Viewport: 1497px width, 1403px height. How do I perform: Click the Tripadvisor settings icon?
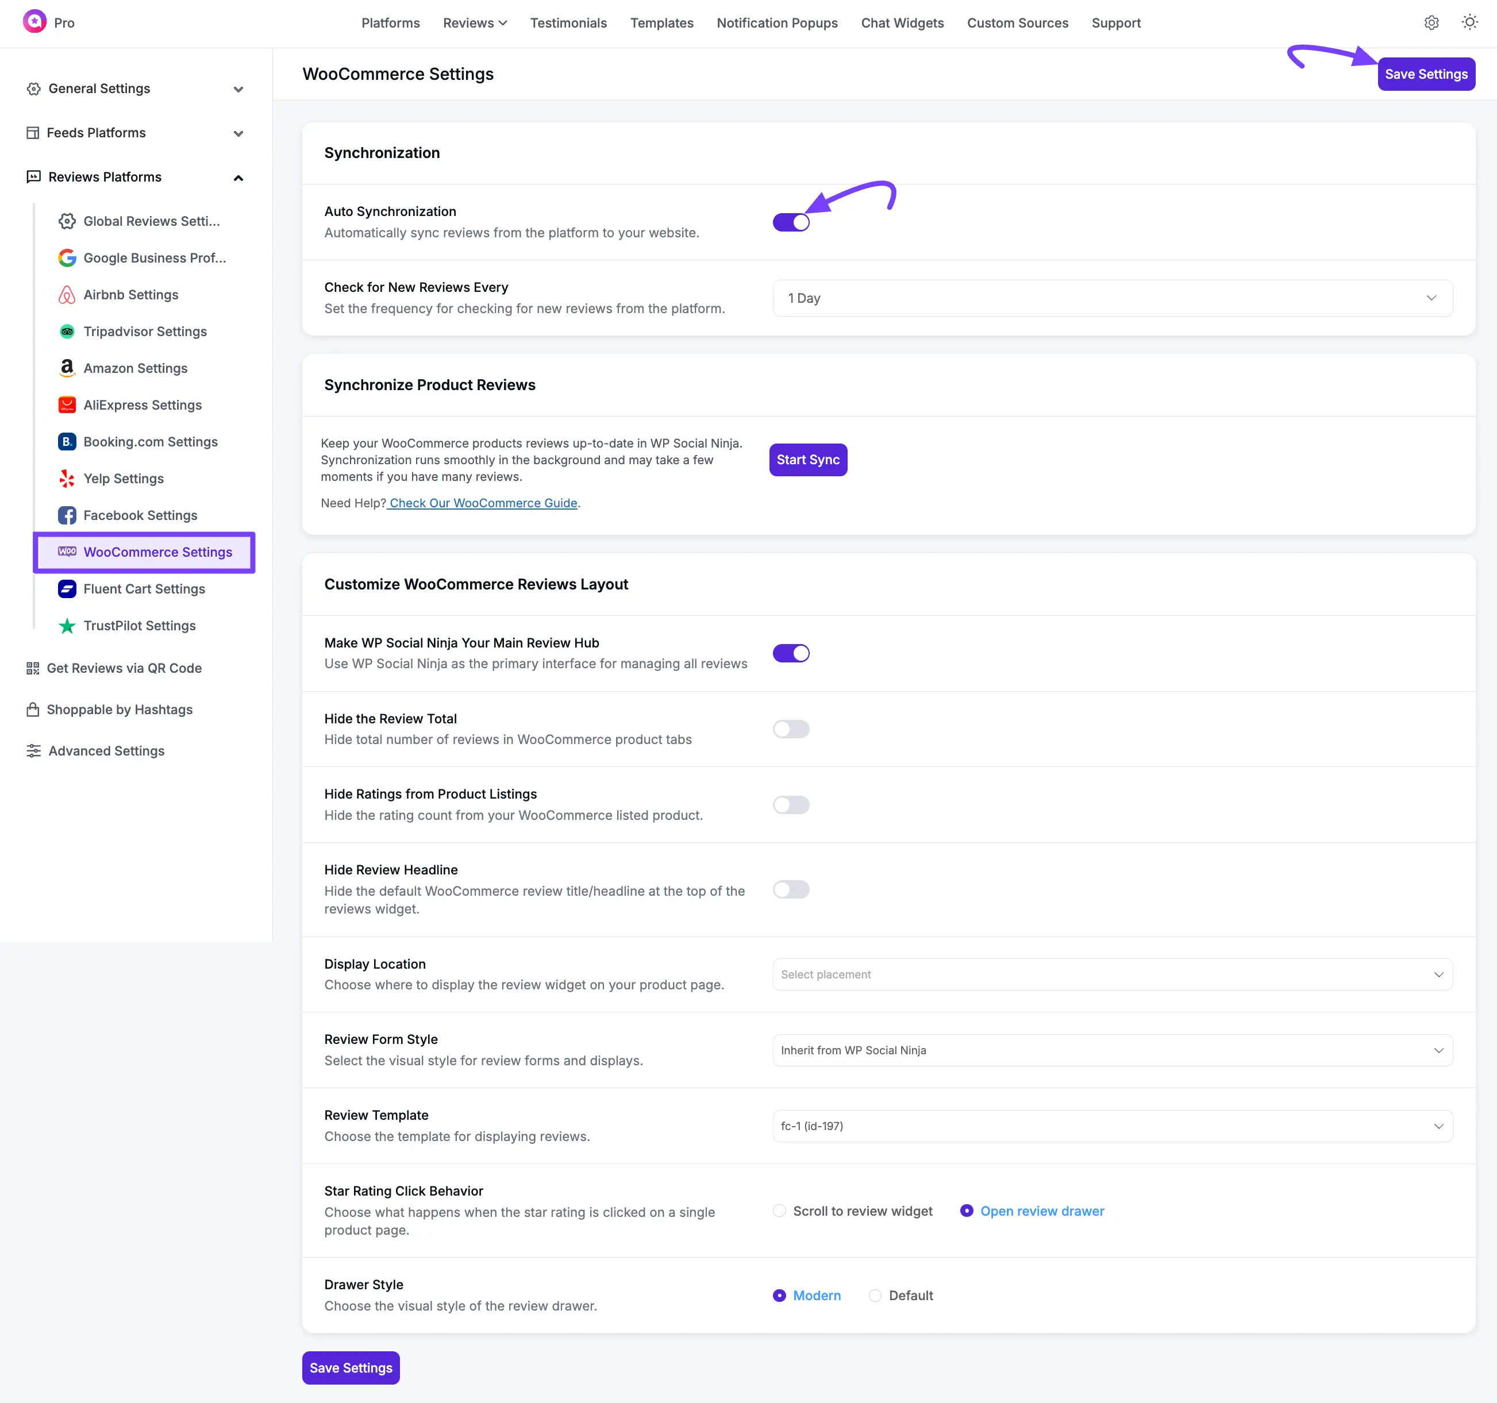point(67,331)
